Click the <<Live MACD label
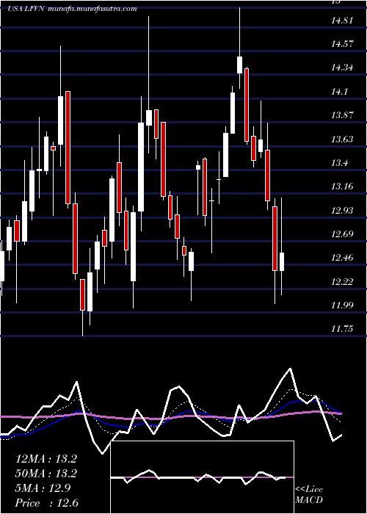The height and width of the screenshot is (514, 367). pos(309,495)
